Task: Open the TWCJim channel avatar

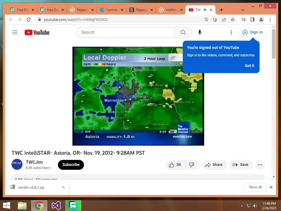Action: click(x=17, y=164)
